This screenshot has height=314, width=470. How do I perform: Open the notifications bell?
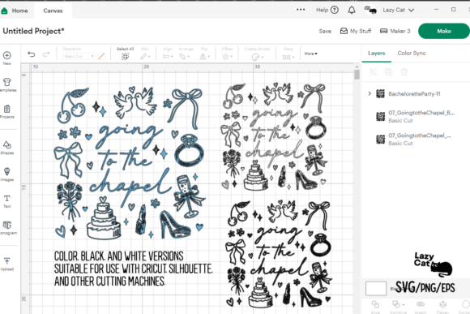click(x=352, y=11)
